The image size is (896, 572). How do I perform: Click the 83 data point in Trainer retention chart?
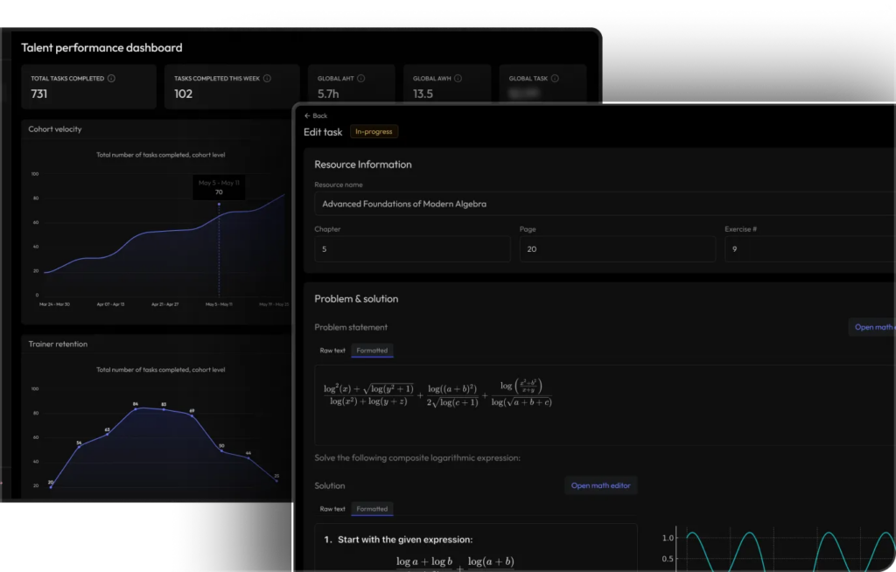coord(164,409)
